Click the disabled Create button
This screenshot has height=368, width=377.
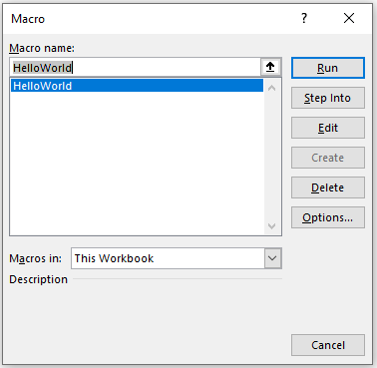[x=328, y=158]
